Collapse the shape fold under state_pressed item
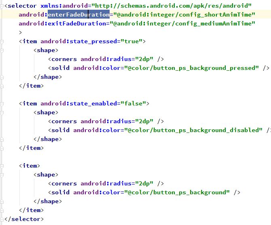The height and width of the screenshot is (225, 271). 2,51
